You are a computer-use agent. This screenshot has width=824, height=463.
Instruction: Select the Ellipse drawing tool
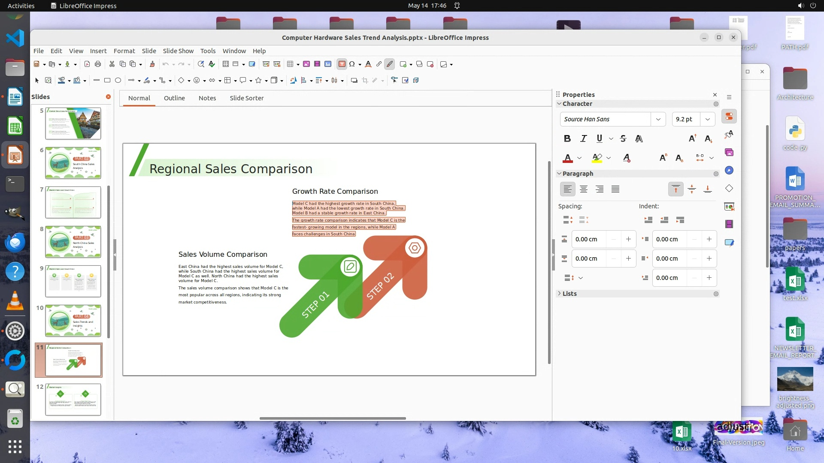point(118,80)
